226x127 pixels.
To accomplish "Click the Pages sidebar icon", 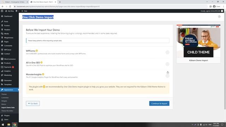I will coord(2,42).
